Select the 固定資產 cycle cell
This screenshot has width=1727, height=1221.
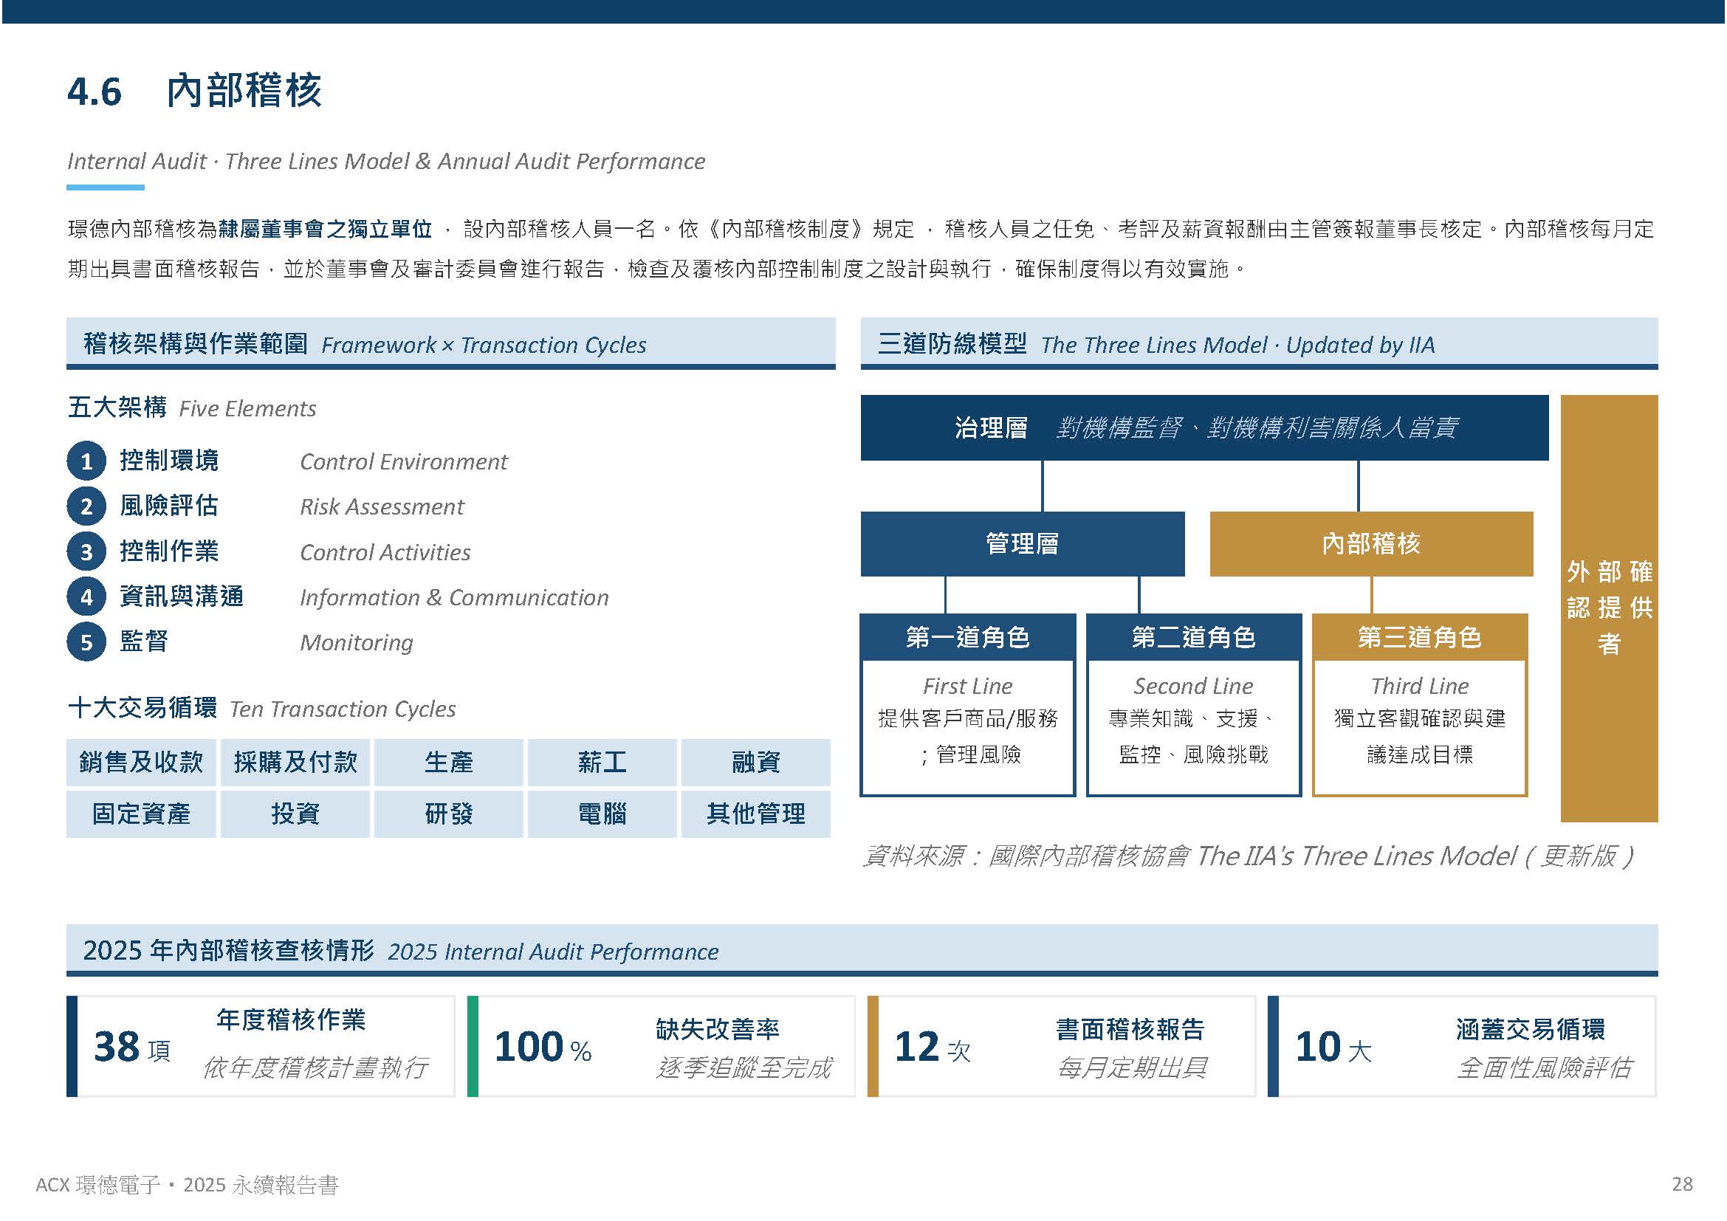142,814
